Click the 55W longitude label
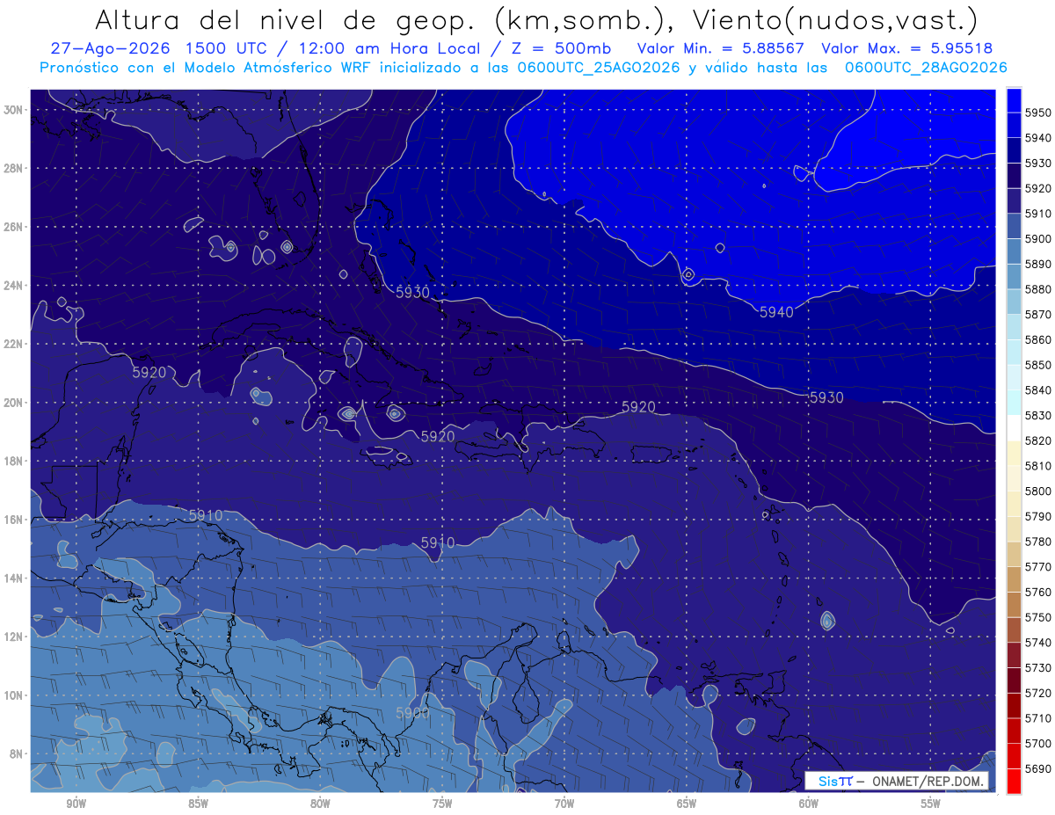 [931, 804]
